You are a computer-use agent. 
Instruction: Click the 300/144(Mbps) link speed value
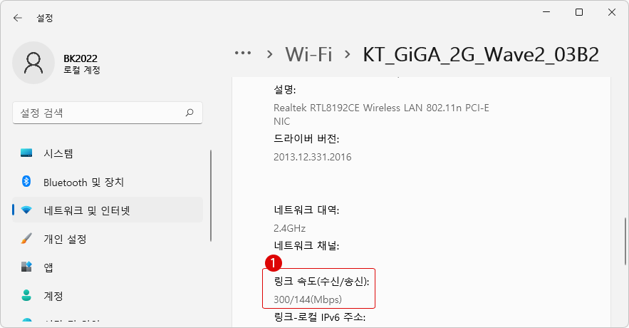[x=308, y=299]
